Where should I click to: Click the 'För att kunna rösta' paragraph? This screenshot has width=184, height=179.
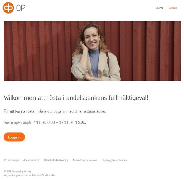point(55,111)
